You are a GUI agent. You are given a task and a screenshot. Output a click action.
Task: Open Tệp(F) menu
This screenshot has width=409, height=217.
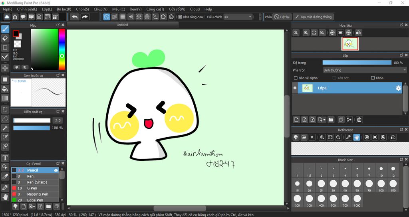[7, 9]
